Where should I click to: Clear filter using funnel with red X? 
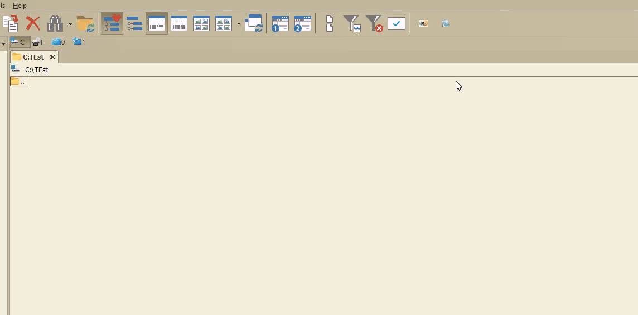coord(374,23)
